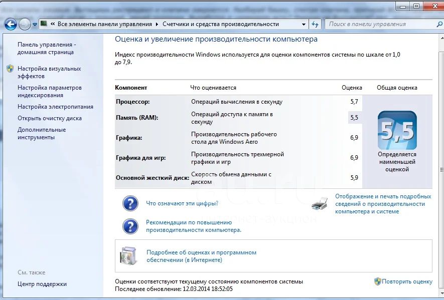Open 'Центр поддержки' link
Screen dimensions: 444x300
(x=42, y=284)
